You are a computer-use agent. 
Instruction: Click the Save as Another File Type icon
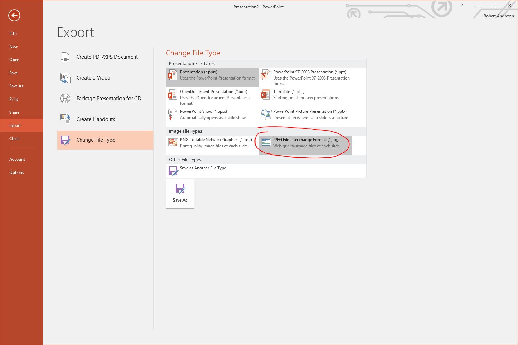pyautogui.click(x=173, y=170)
